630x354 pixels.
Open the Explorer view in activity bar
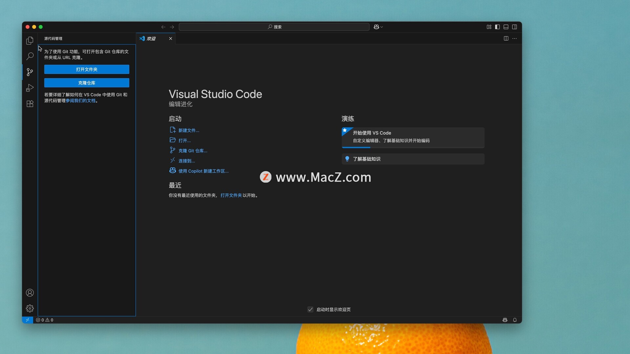[x=30, y=40]
